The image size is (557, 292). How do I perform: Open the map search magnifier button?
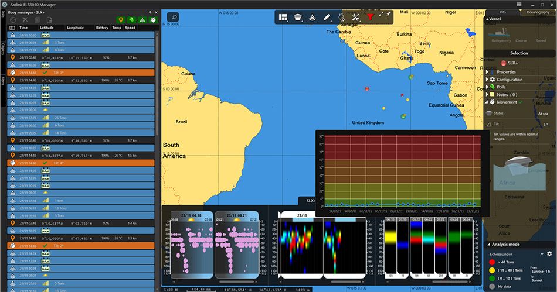point(173,17)
